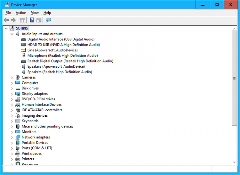Click the Human Interface Devices icon

pos(18,105)
